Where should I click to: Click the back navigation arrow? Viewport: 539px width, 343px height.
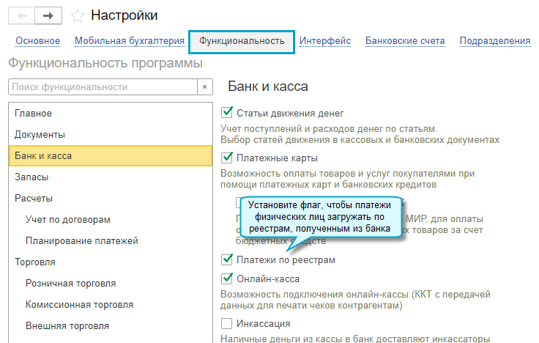click(x=21, y=15)
